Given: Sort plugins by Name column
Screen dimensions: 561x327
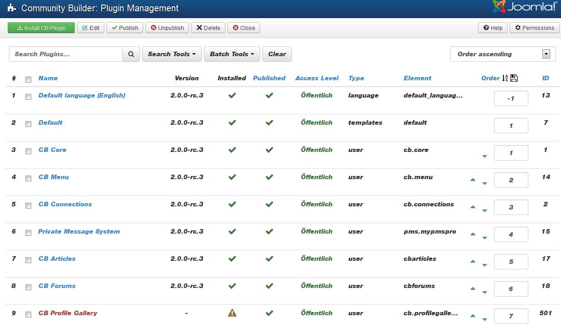Looking at the screenshot, I should [48, 78].
